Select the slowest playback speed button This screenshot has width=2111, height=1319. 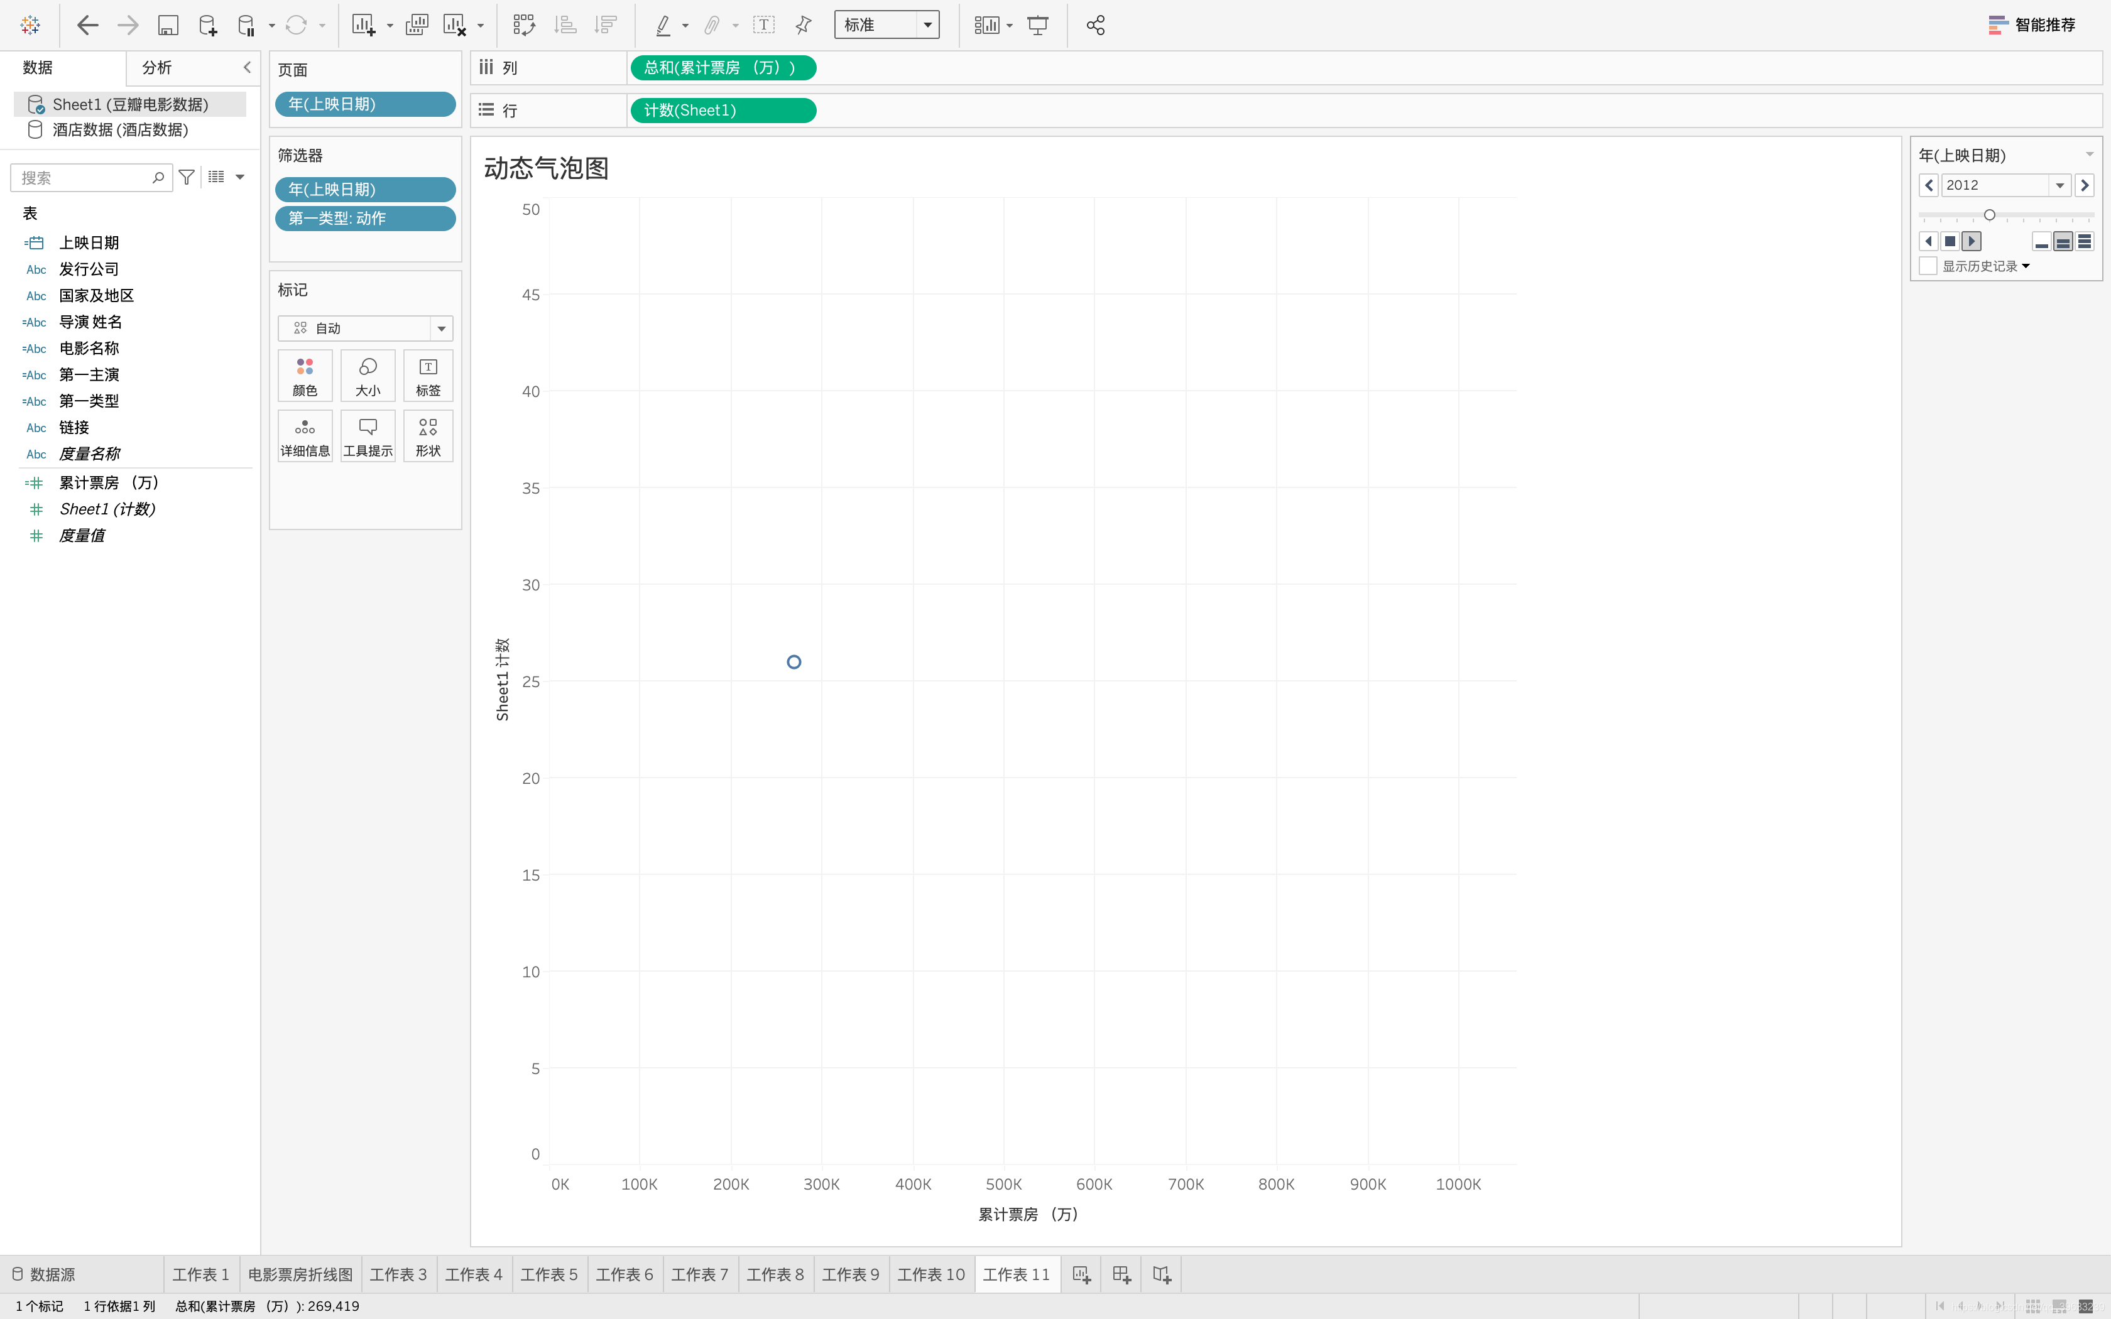coord(2041,242)
